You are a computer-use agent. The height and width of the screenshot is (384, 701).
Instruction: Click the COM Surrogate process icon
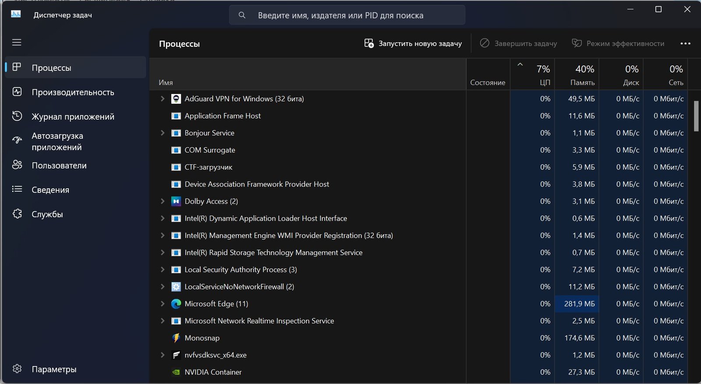(176, 150)
